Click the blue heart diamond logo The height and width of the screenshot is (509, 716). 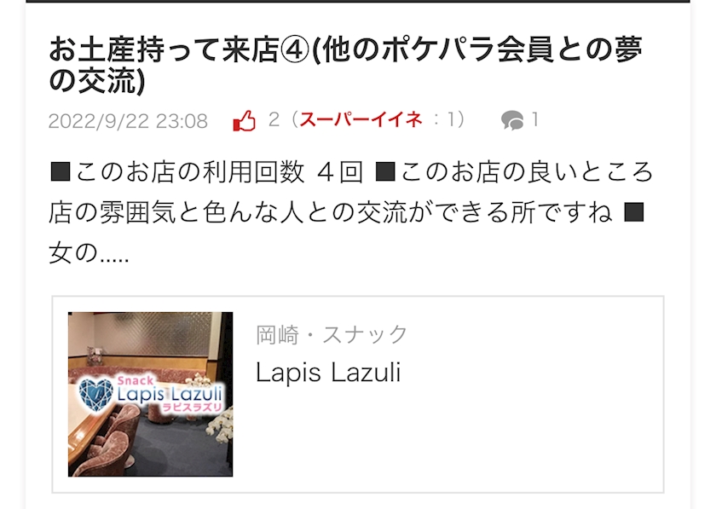[x=95, y=395]
